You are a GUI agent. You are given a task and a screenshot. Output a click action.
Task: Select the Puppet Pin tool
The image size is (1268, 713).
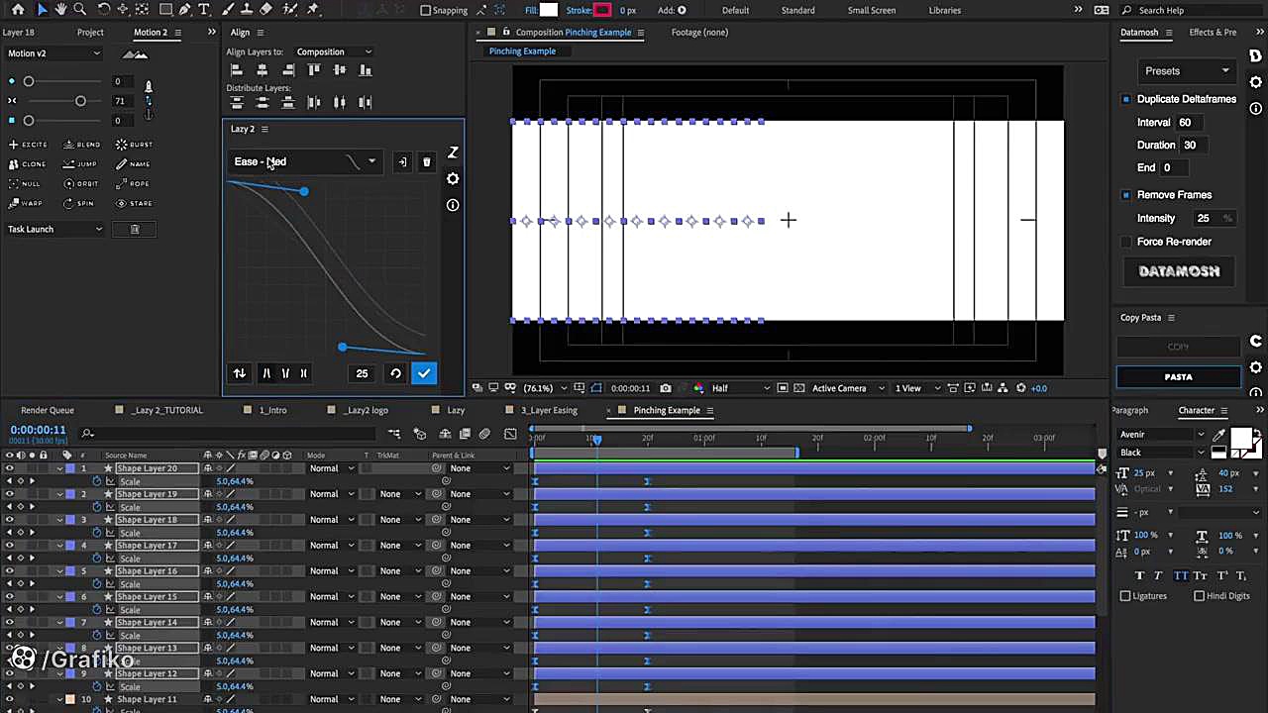click(x=313, y=10)
